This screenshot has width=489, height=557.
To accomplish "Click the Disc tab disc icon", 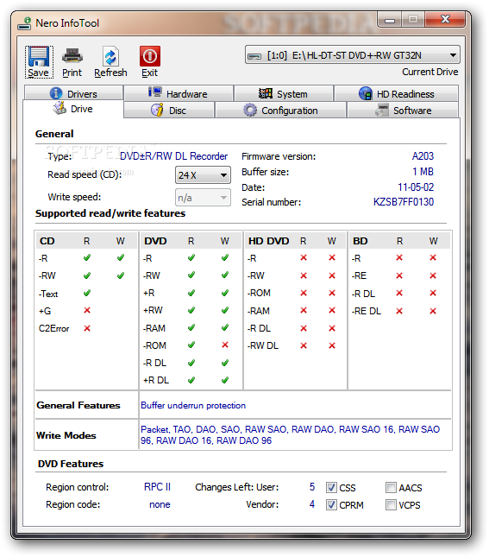I will click(x=157, y=110).
